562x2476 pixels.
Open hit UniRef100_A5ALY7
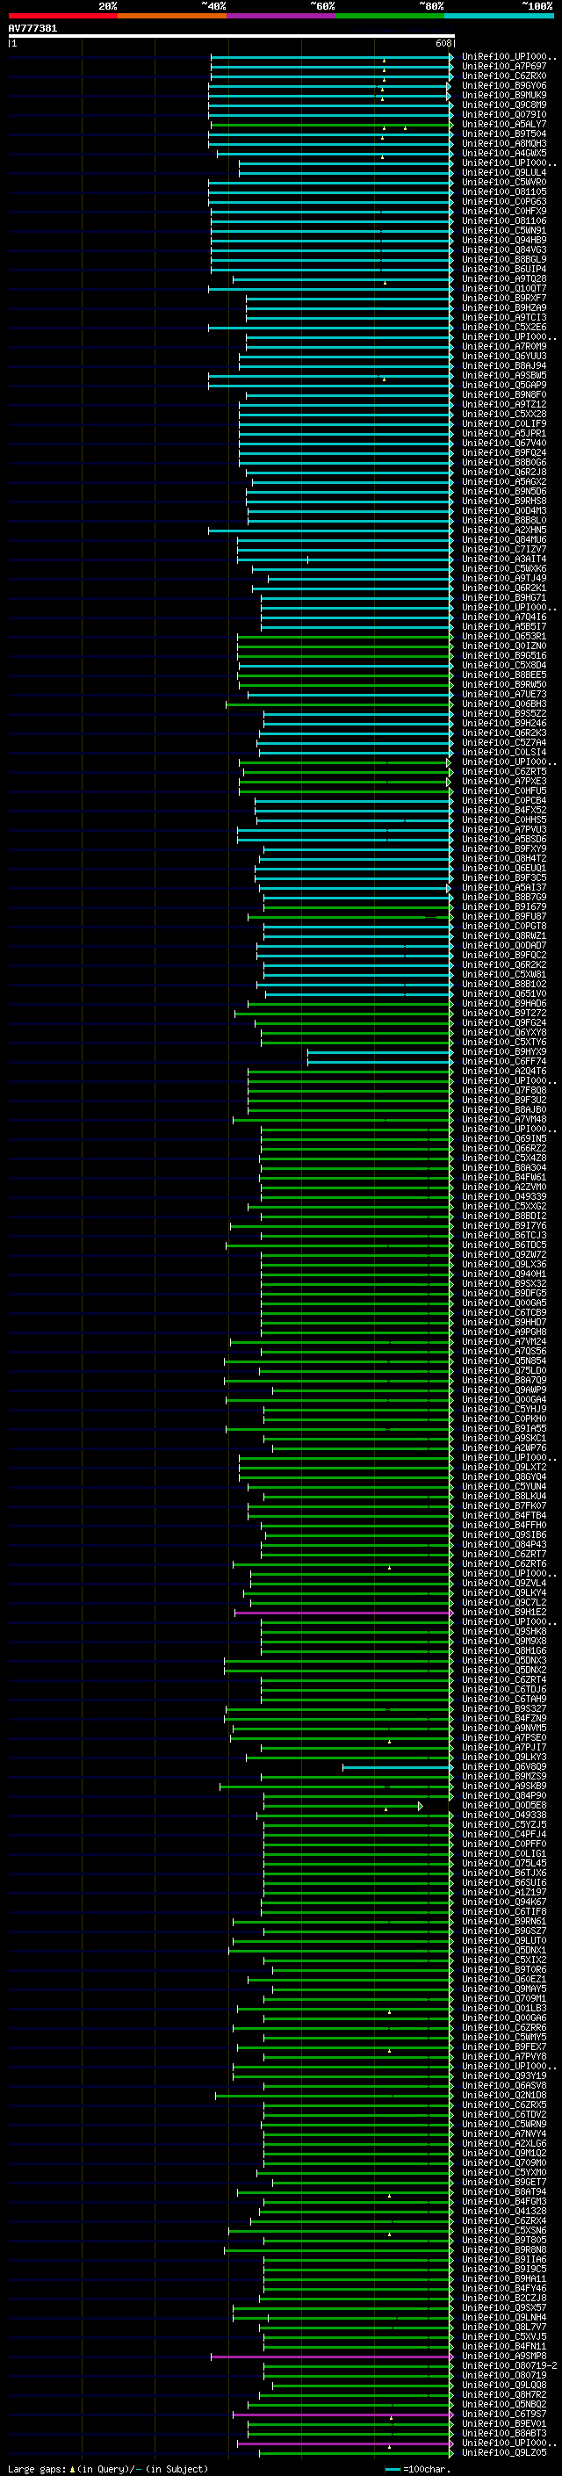pyautogui.click(x=504, y=124)
